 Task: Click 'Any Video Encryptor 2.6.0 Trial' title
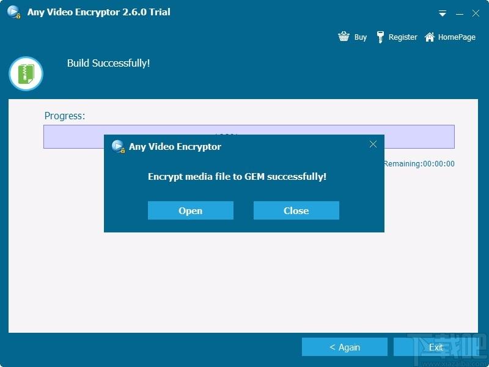(99, 12)
